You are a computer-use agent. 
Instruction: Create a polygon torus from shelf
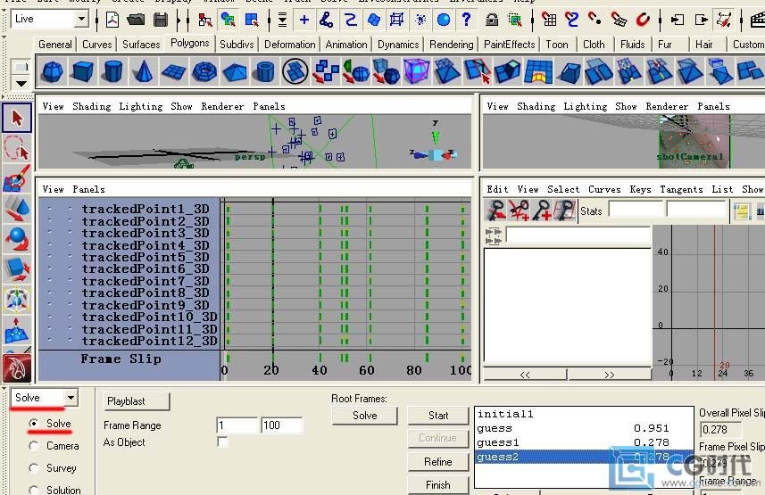click(x=204, y=71)
